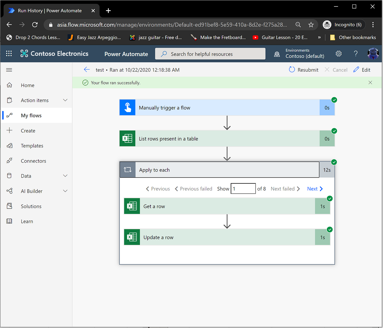The width and height of the screenshot is (383, 328).
Task: Click the iteration number Show input box
Action: tap(243, 189)
